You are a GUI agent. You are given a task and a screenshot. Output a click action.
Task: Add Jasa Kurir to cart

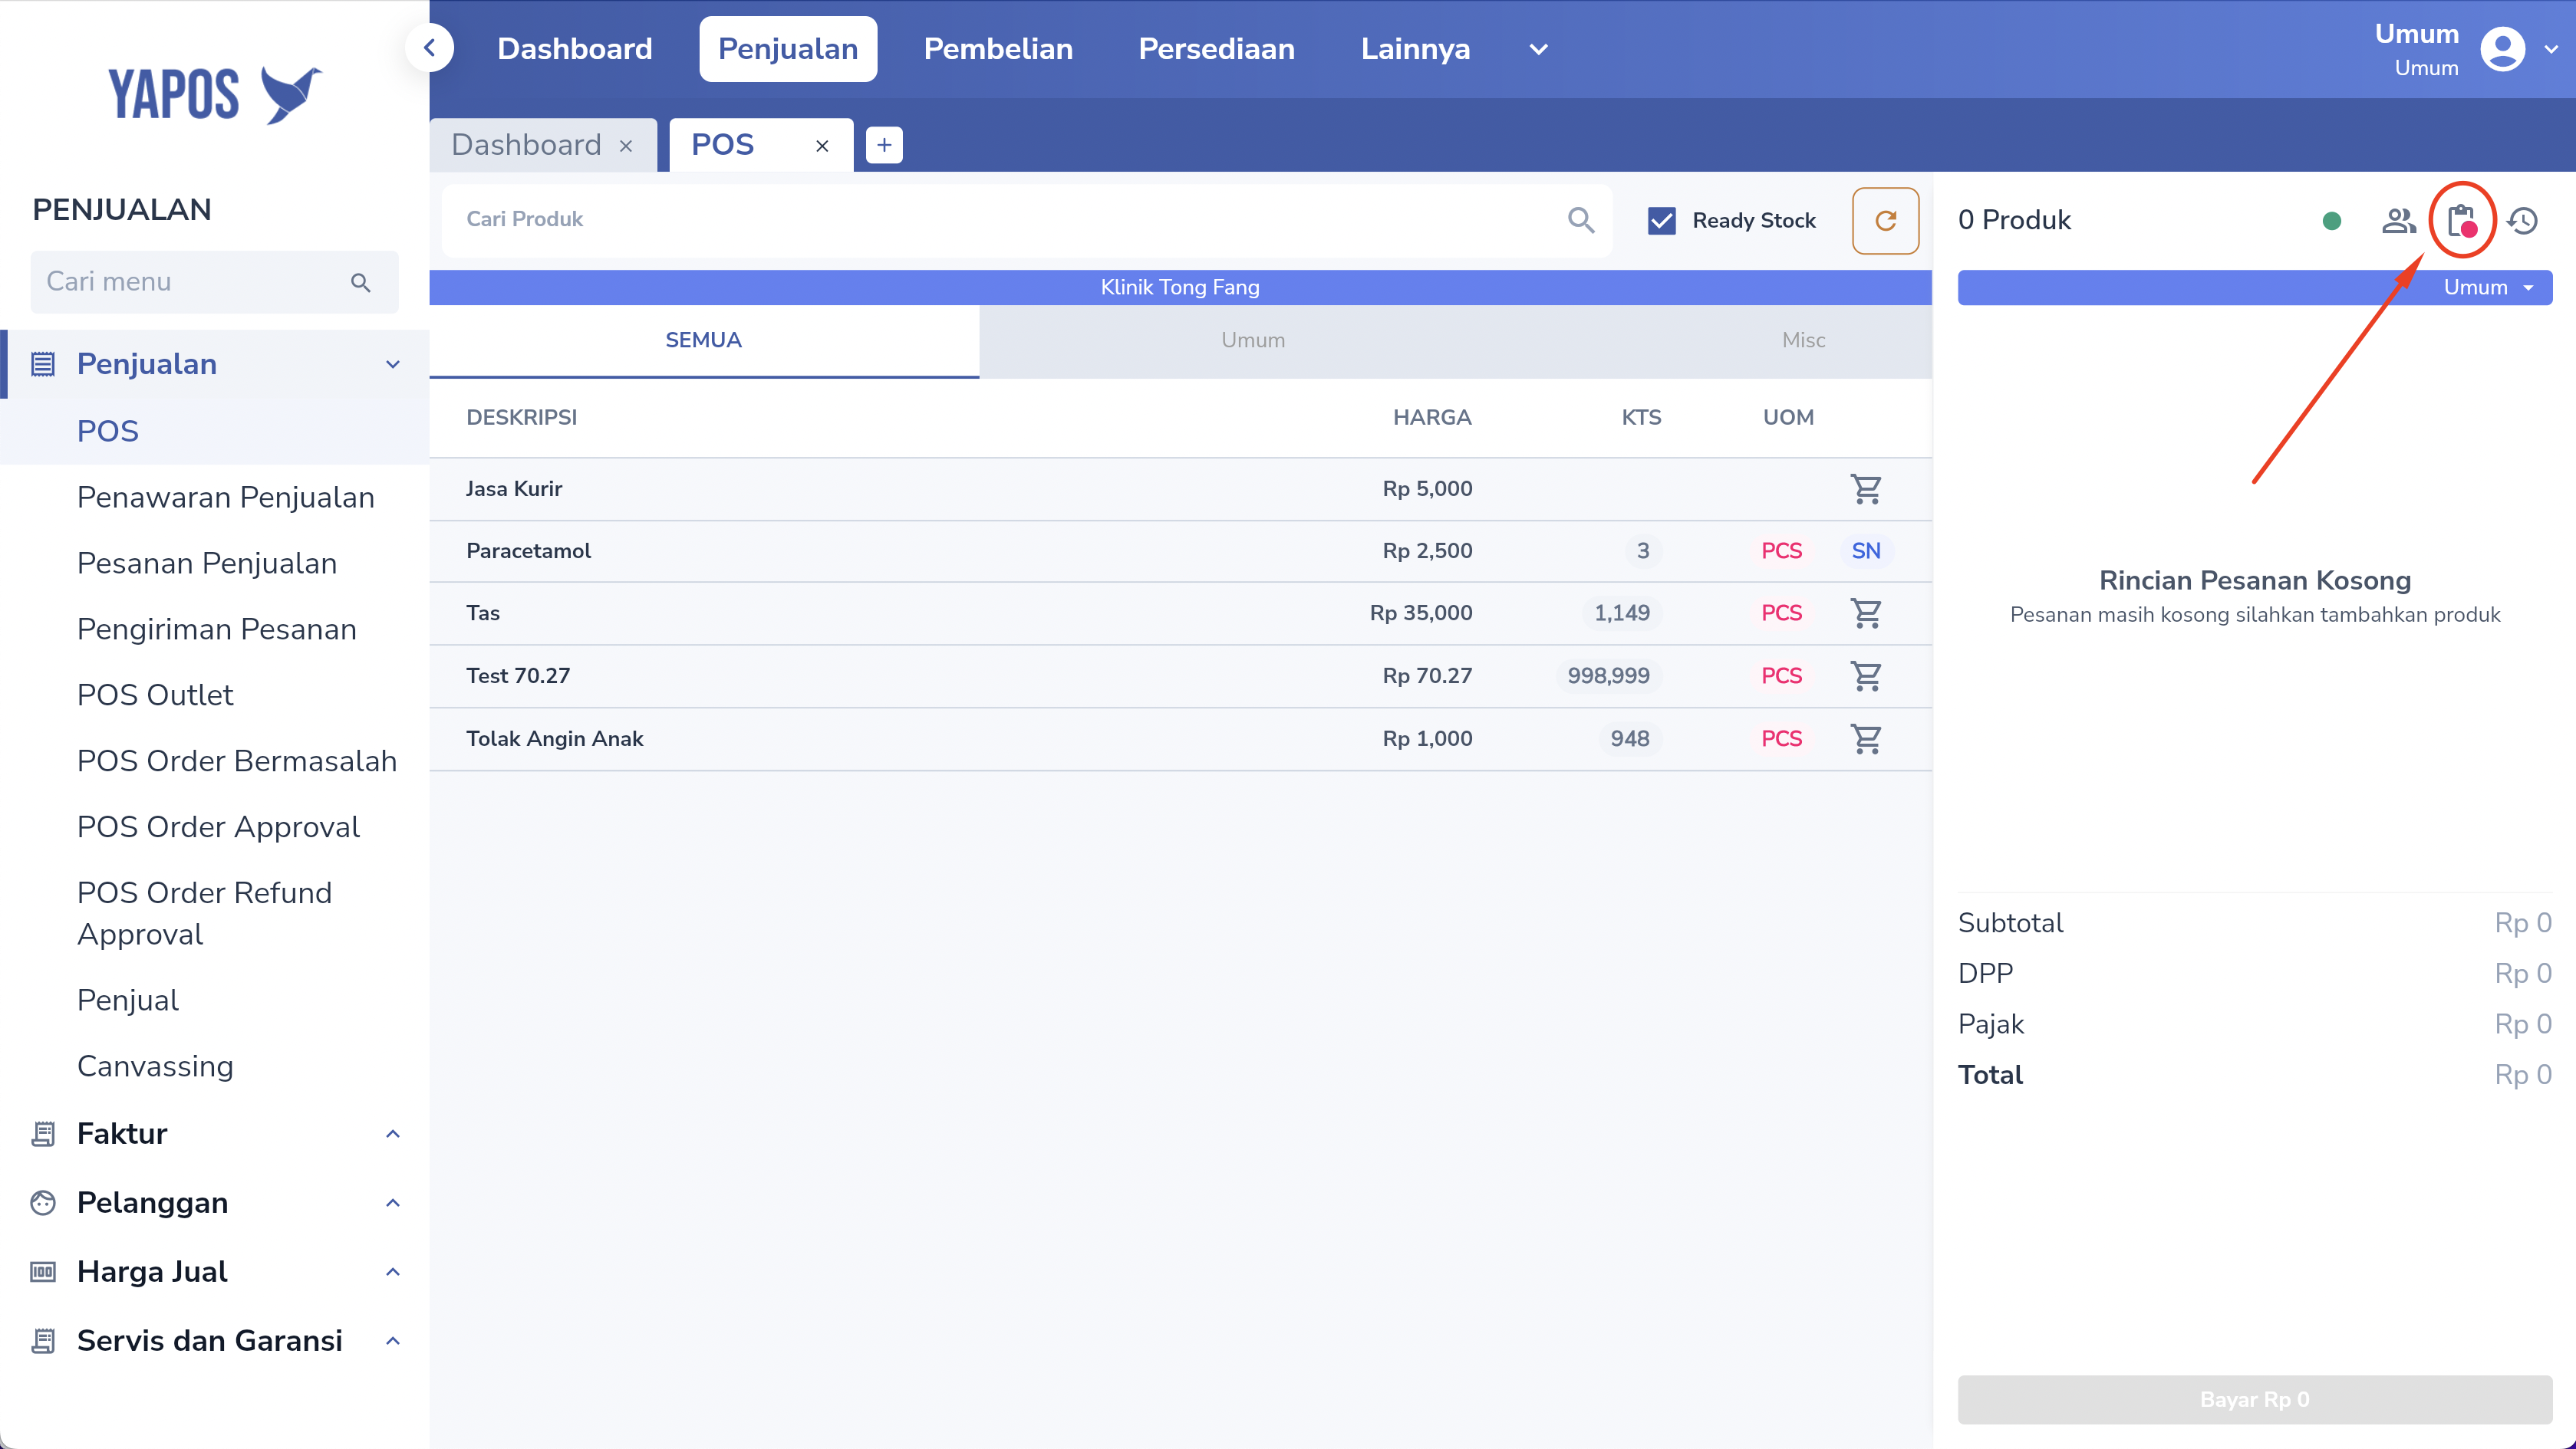coord(1866,488)
